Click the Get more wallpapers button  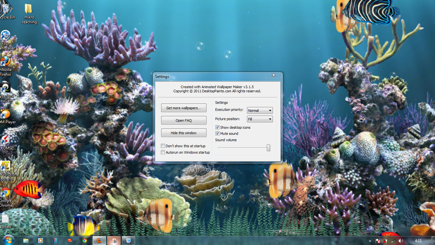(x=184, y=108)
